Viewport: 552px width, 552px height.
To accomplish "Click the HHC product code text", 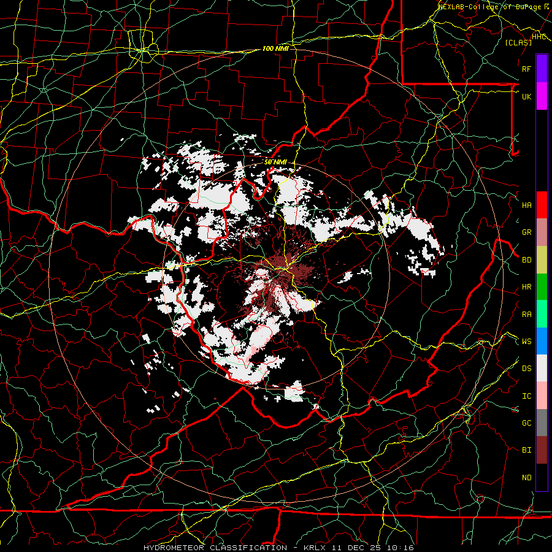I will tap(539, 37).
